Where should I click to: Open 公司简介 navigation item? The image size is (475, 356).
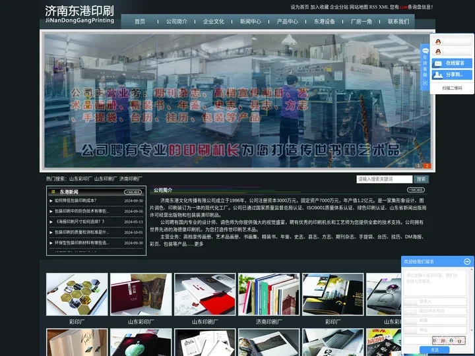(x=177, y=22)
